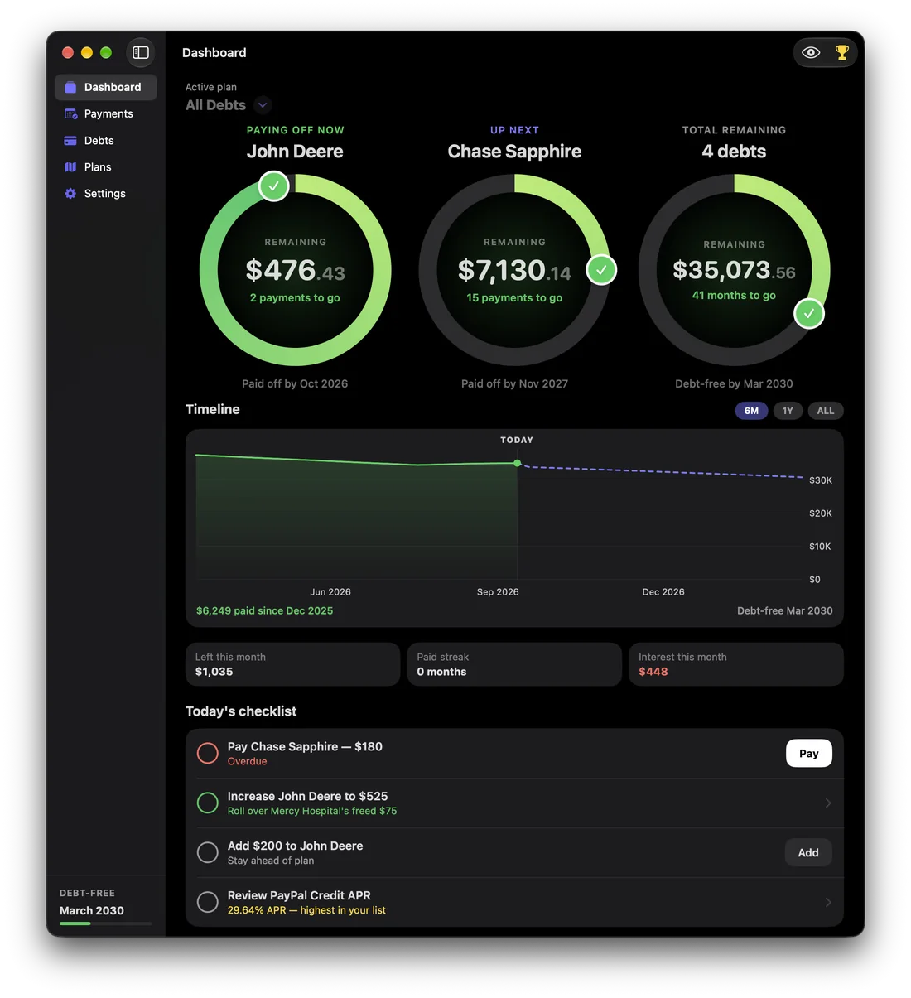Click "Roll over Mercy Hospital's freed $75" text
Viewport: 911px width, 998px height.
[312, 811]
